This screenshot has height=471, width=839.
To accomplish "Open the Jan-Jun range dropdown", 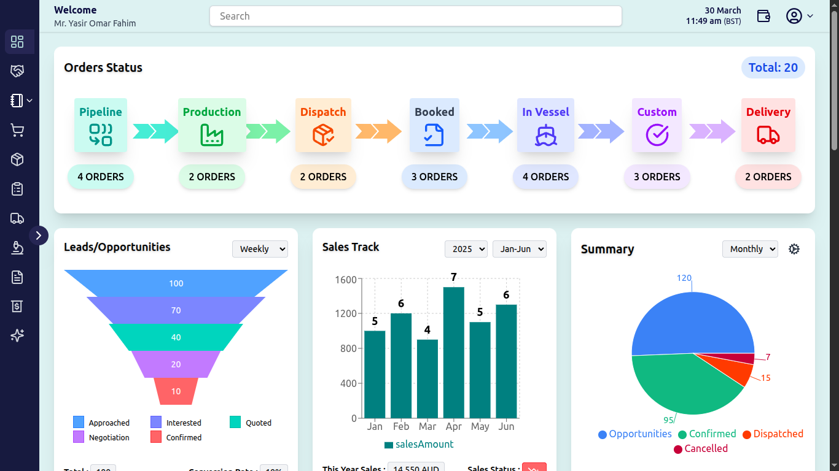I will click(520, 249).
